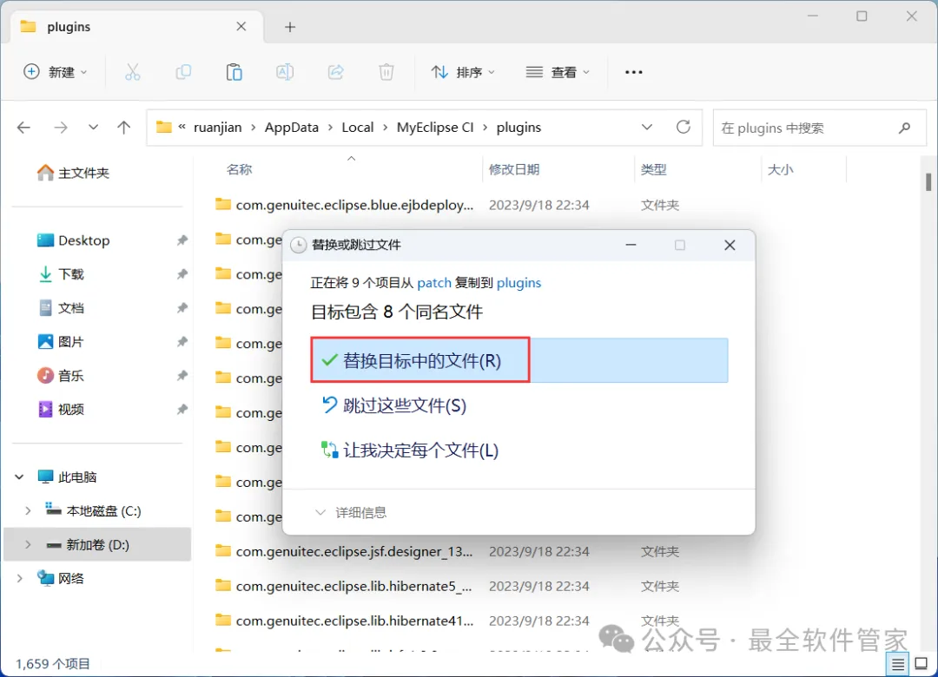Click the file list vertical scrollbar
938x677 pixels.
pos(928,181)
